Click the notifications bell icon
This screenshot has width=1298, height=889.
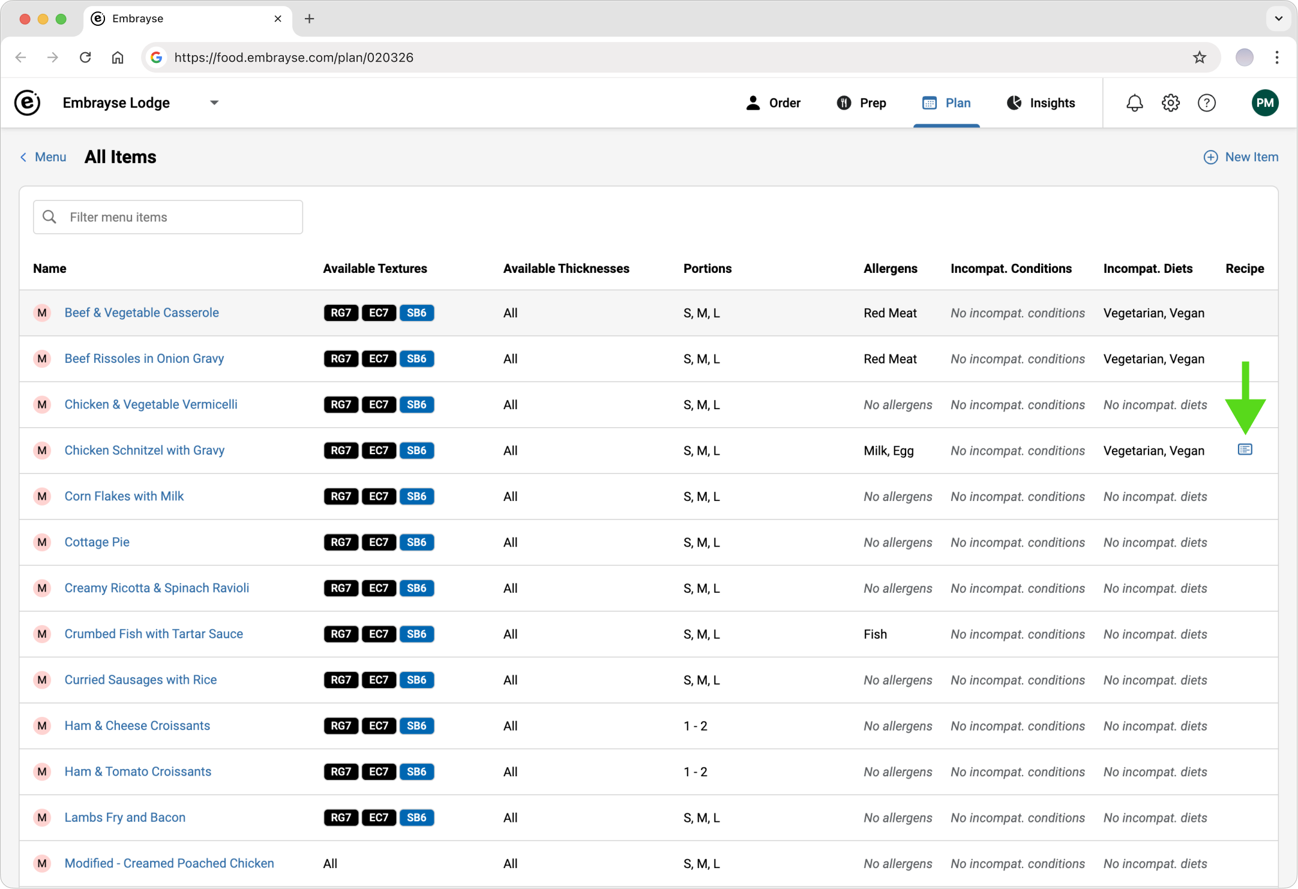pyautogui.click(x=1134, y=103)
